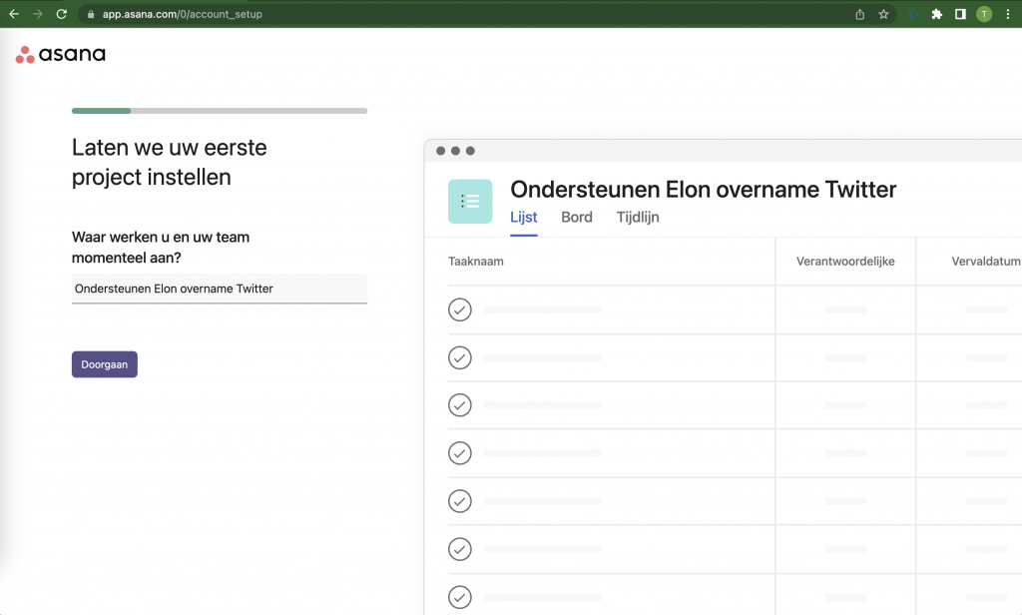
Task: Open the share page icon in address bar
Action: click(x=859, y=14)
